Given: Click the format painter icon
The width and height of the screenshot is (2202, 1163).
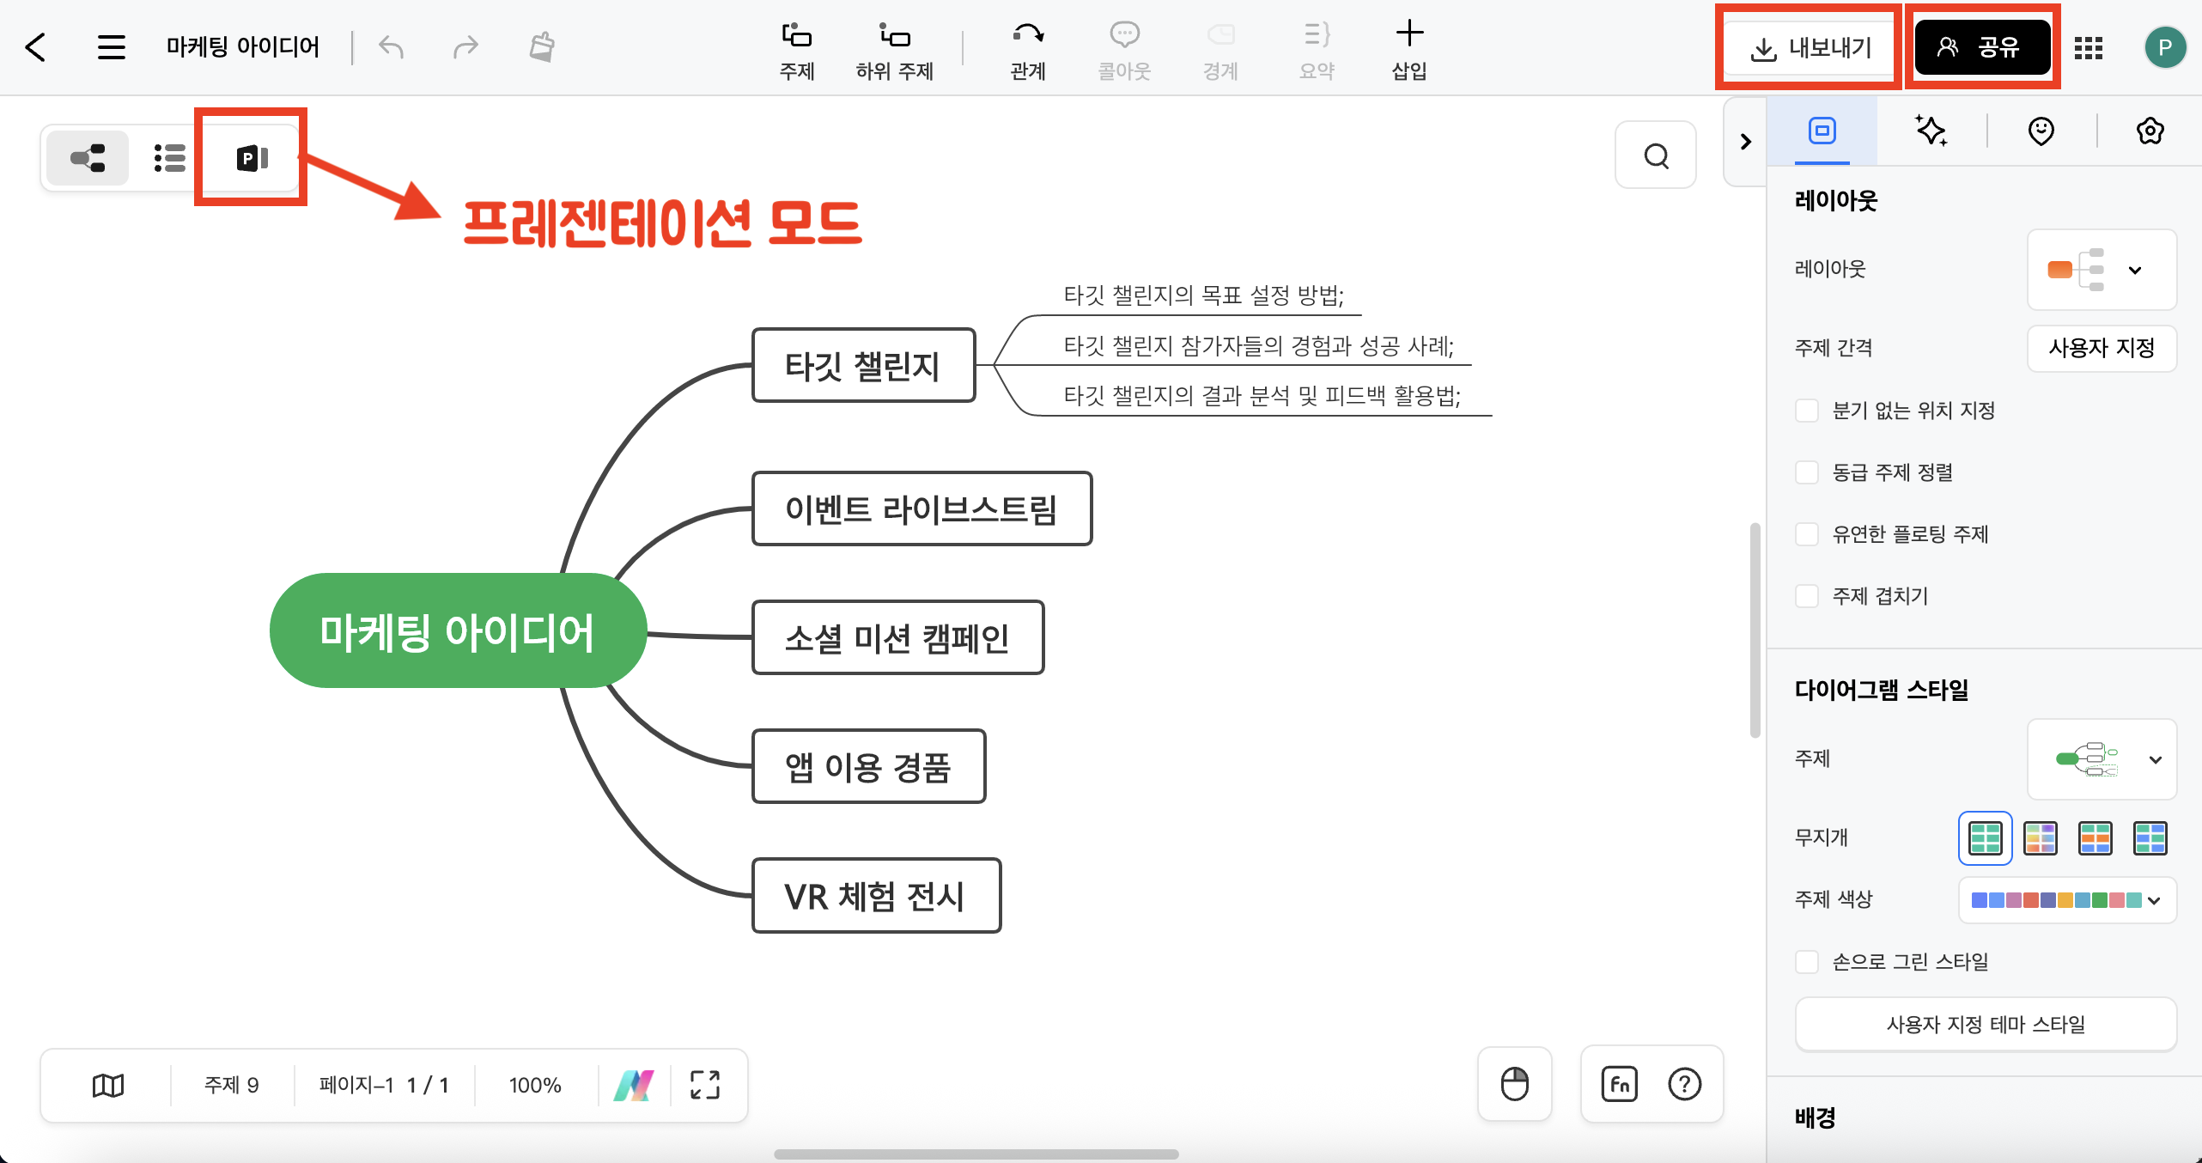Looking at the screenshot, I should pyautogui.click(x=541, y=46).
